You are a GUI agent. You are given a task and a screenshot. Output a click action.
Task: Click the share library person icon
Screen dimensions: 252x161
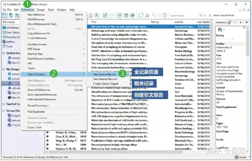pyautogui.click(x=147, y=15)
